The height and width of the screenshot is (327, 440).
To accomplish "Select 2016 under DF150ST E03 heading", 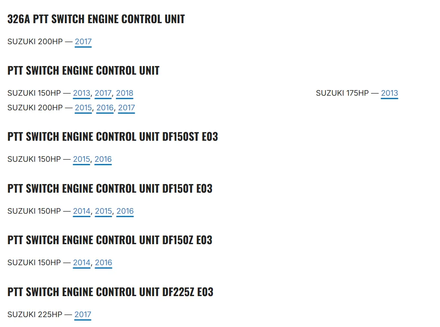I will point(103,159).
